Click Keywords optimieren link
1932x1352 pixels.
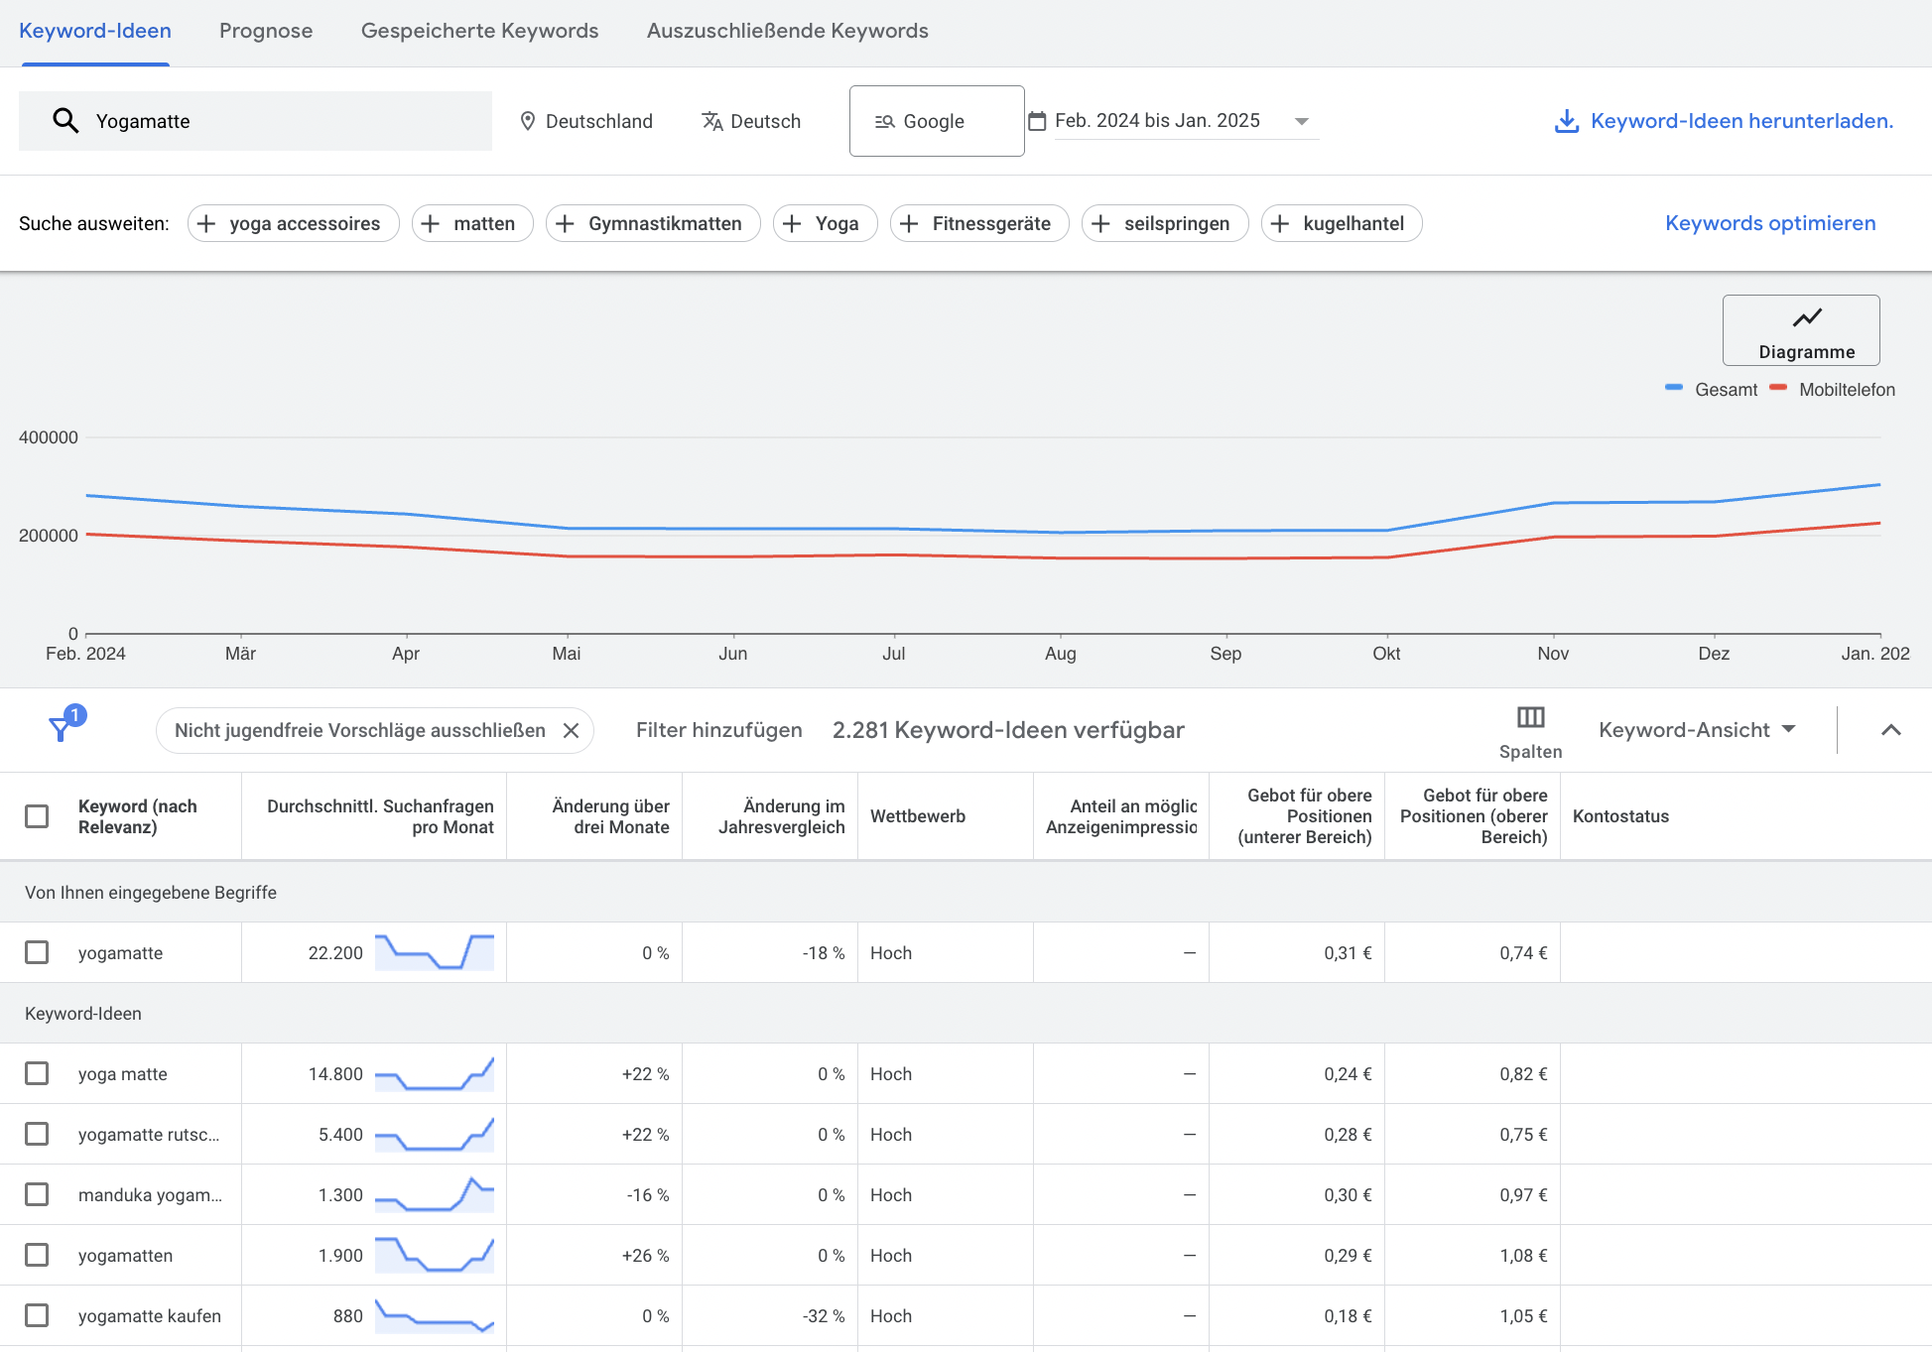(1770, 223)
